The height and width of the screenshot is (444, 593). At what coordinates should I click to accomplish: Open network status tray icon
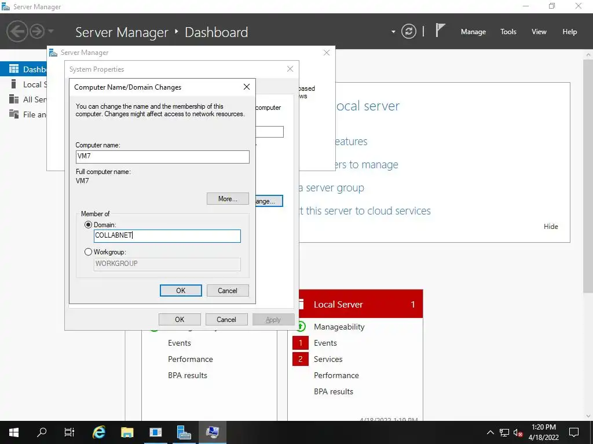coord(504,432)
